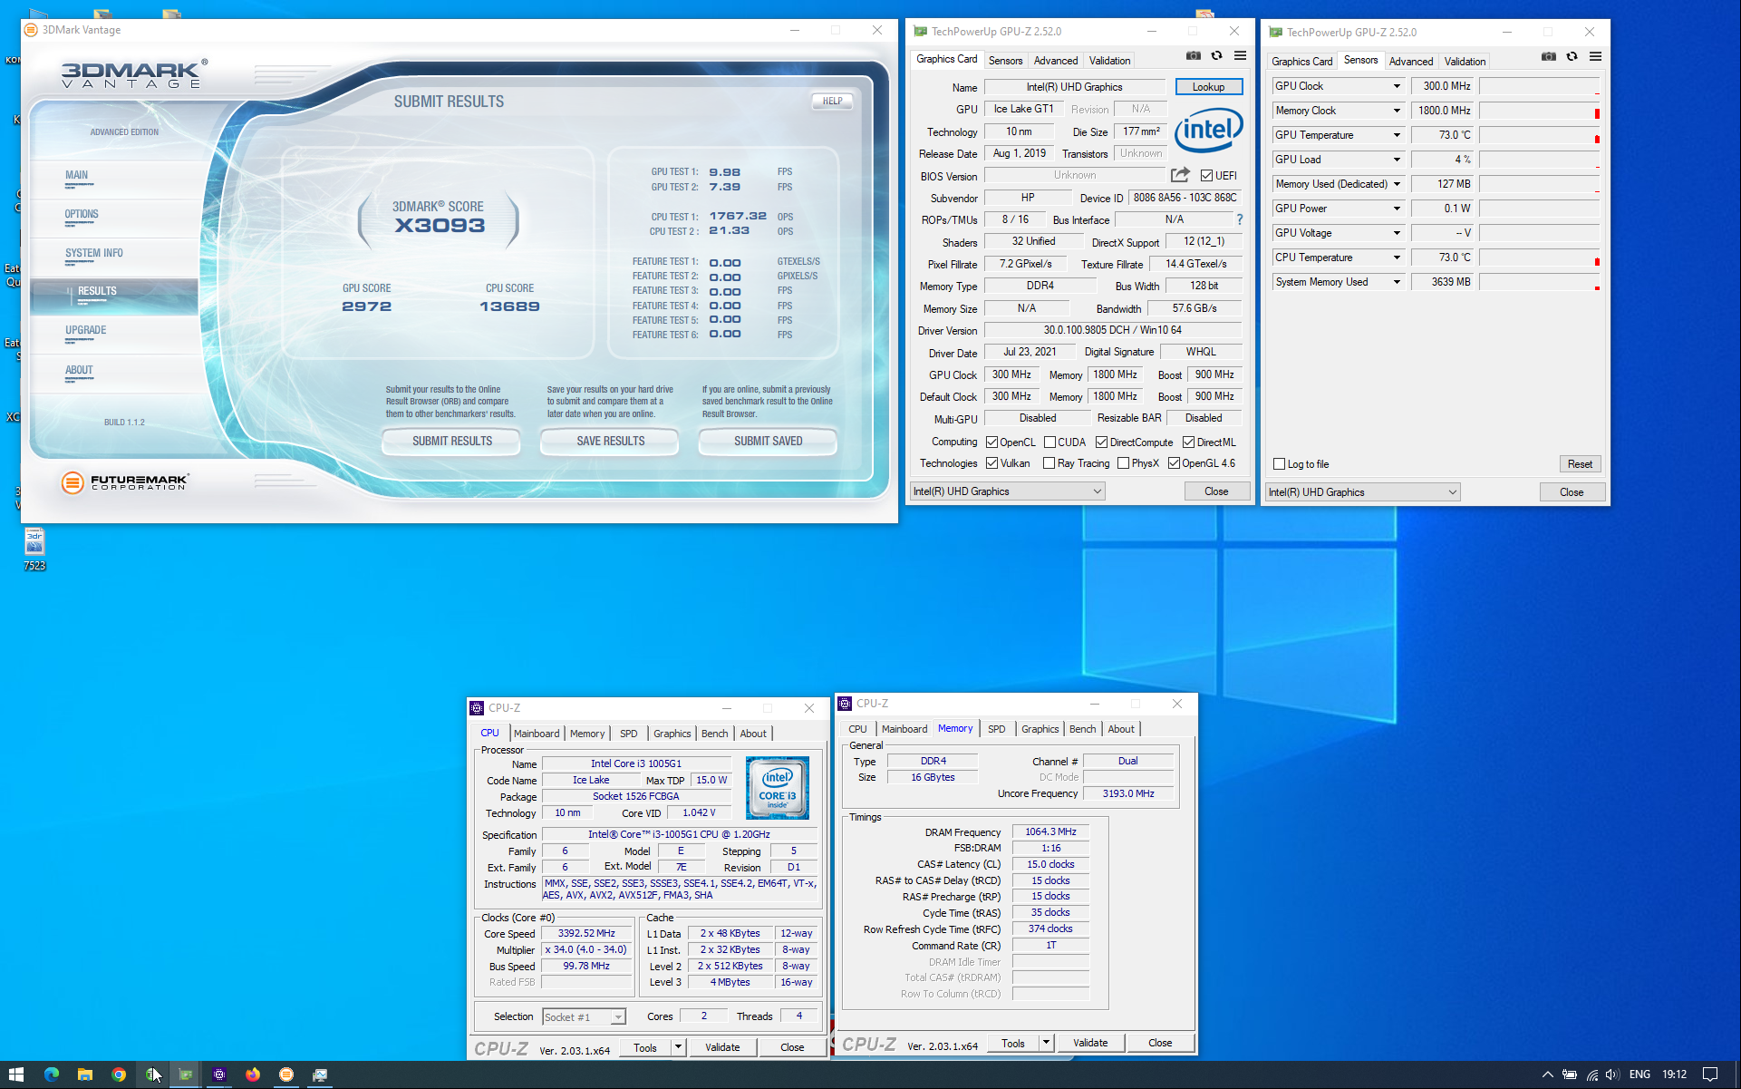1741x1089 pixels.
Task: Click the refresh icon in GPU-Z Sensors window
Action: (x=1572, y=57)
